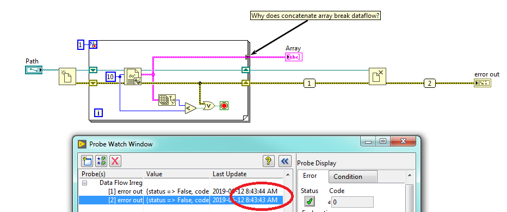The width and height of the screenshot is (507, 212).
Task: Select the Read Delimited Spreadsheet node
Action: click(133, 76)
